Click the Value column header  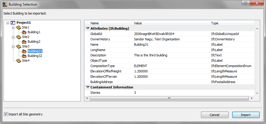point(172,23)
